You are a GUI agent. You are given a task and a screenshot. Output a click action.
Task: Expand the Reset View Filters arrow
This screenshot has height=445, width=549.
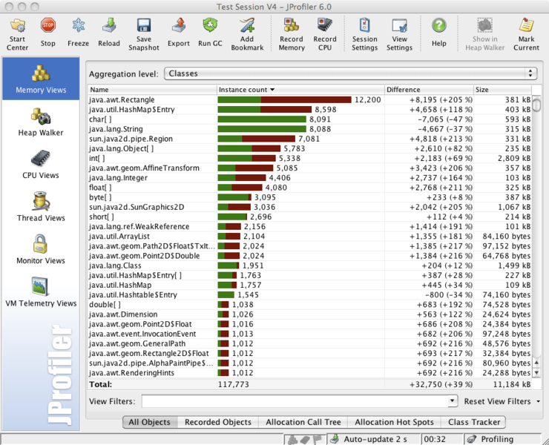pyautogui.click(x=538, y=401)
